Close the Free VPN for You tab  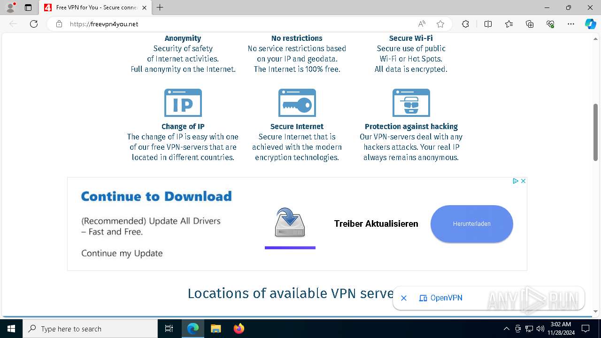(144, 8)
